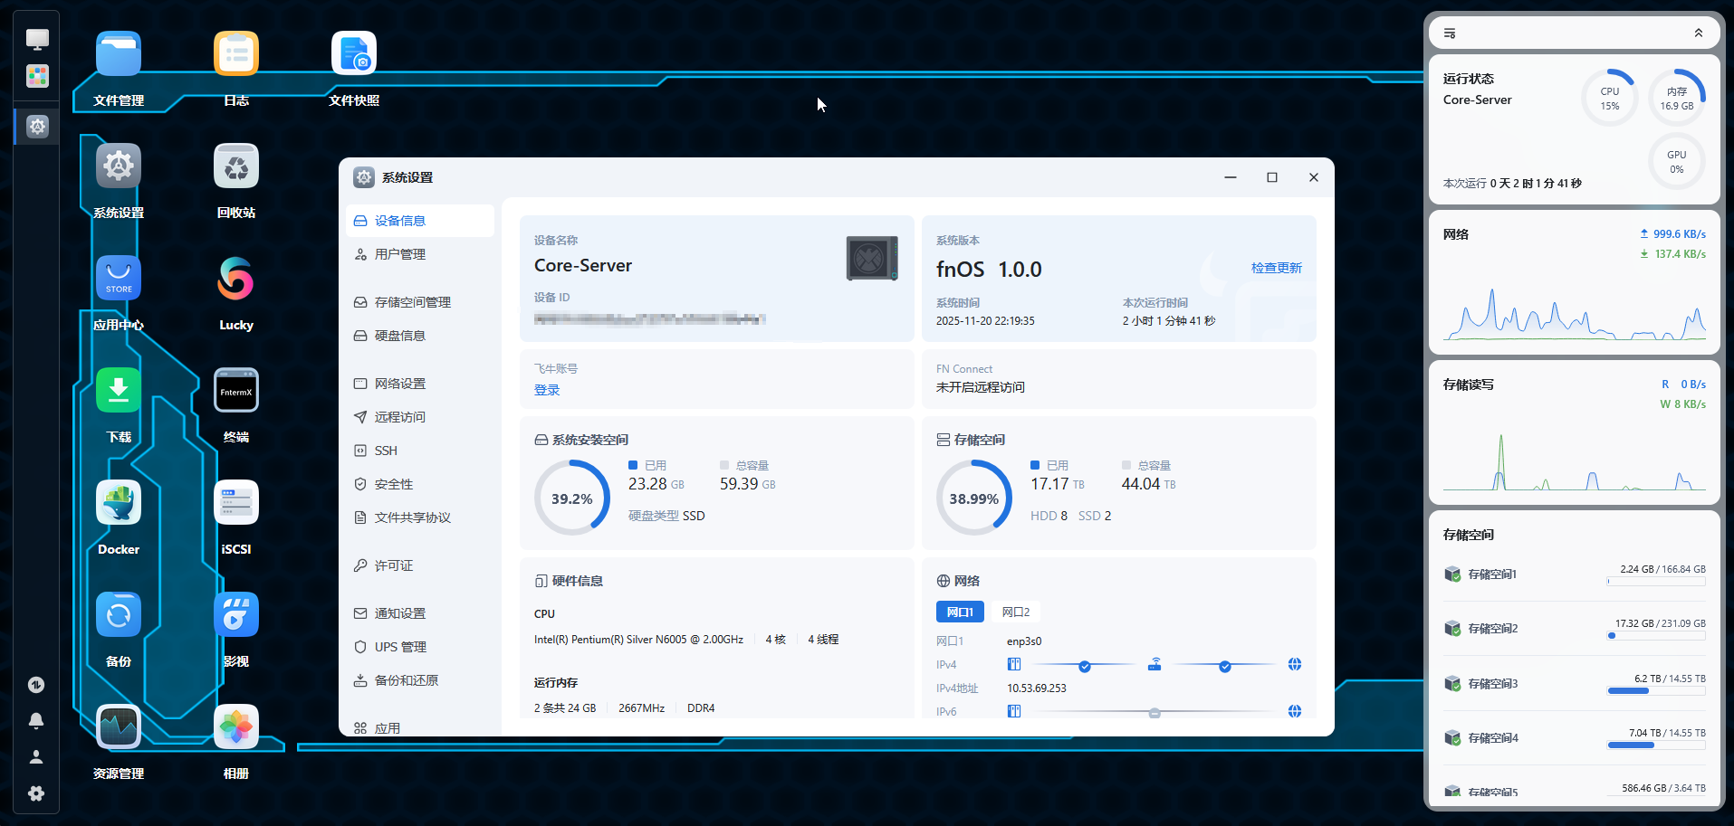
Task: Select 存储空间2 row in widget panel
Action: (1575, 629)
